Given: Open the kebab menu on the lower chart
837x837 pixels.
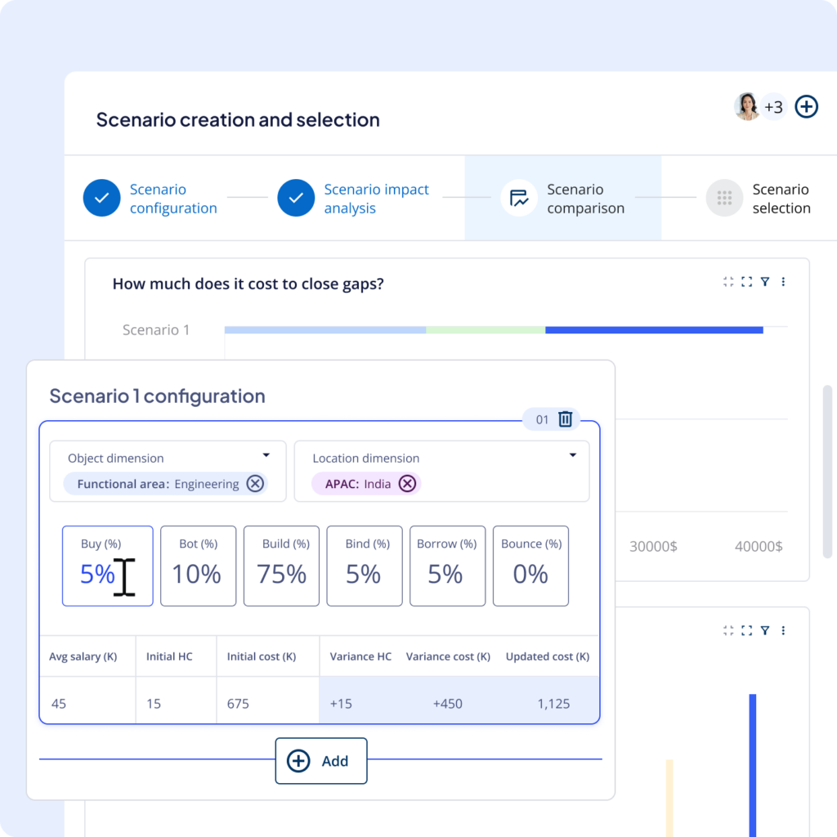Looking at the screenshot, I should tap(783, 630).
